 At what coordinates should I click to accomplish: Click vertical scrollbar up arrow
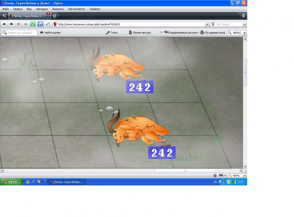[245, 39]
